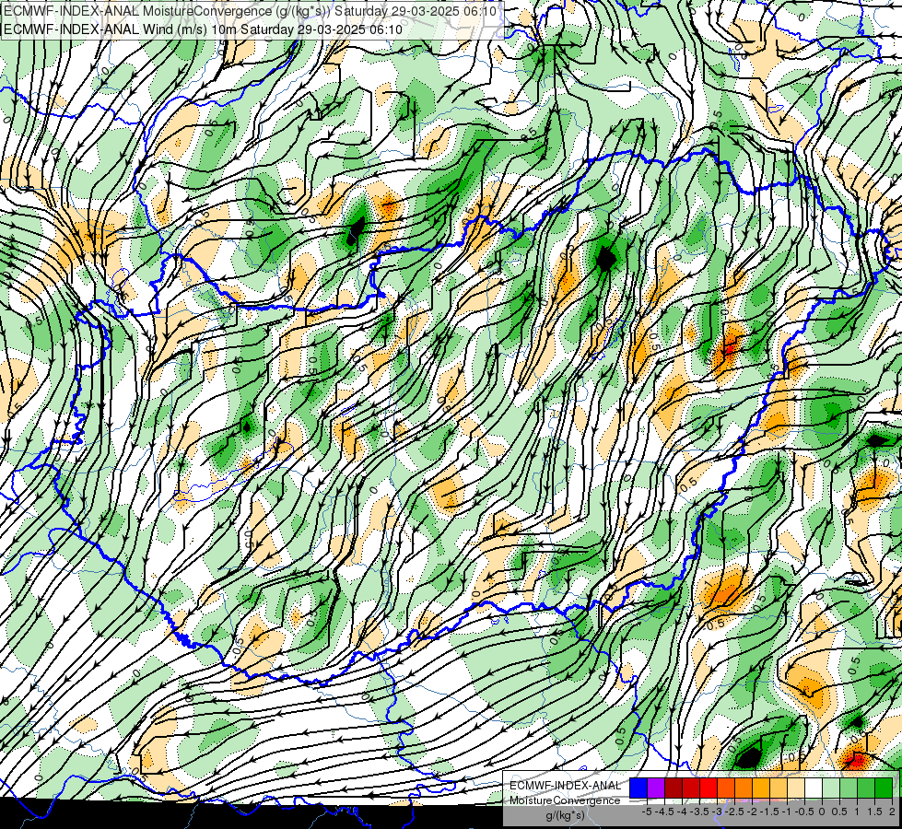Click the -3.5 legend tick label
The height and width of the screenshot is (829, 902).
(699, 811)
